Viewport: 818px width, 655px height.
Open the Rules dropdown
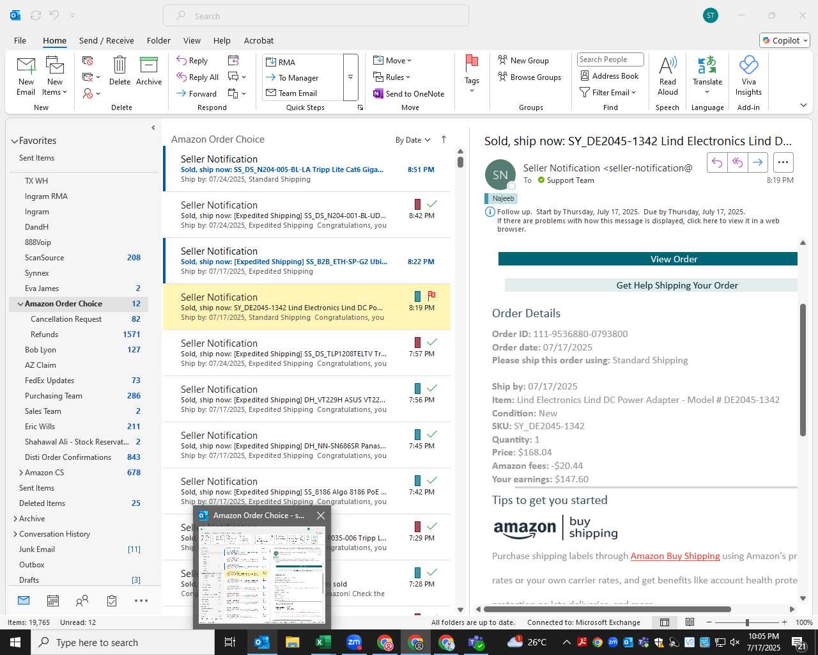point(392,77)
